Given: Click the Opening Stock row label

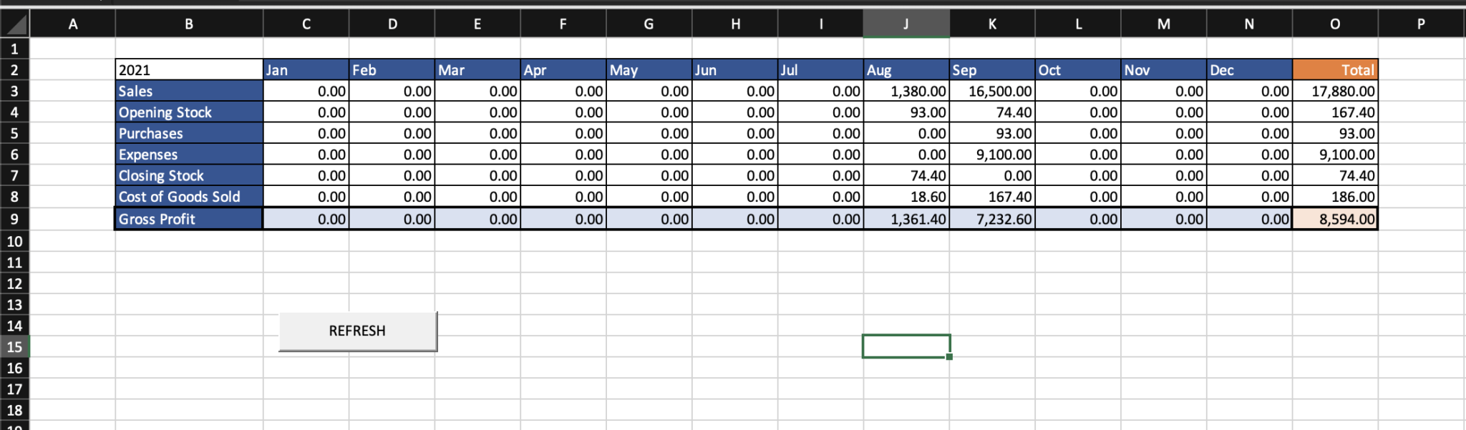Looking at the screenshot, I should coord(189,112).
